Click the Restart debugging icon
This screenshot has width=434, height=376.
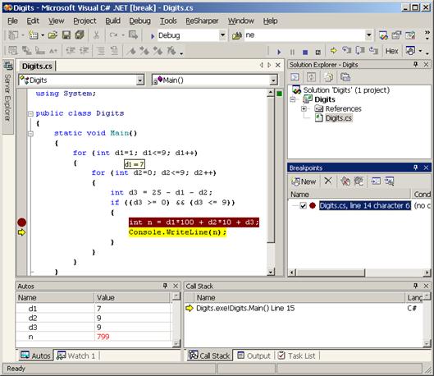pyautogui.click(x=318, y=52)
